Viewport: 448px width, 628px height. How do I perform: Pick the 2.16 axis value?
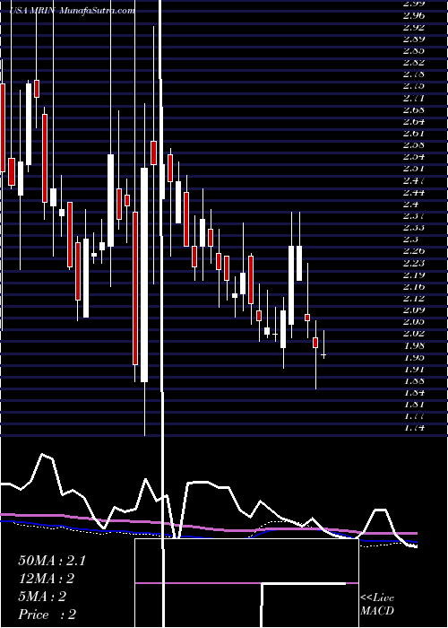click(x=414, y=286)
